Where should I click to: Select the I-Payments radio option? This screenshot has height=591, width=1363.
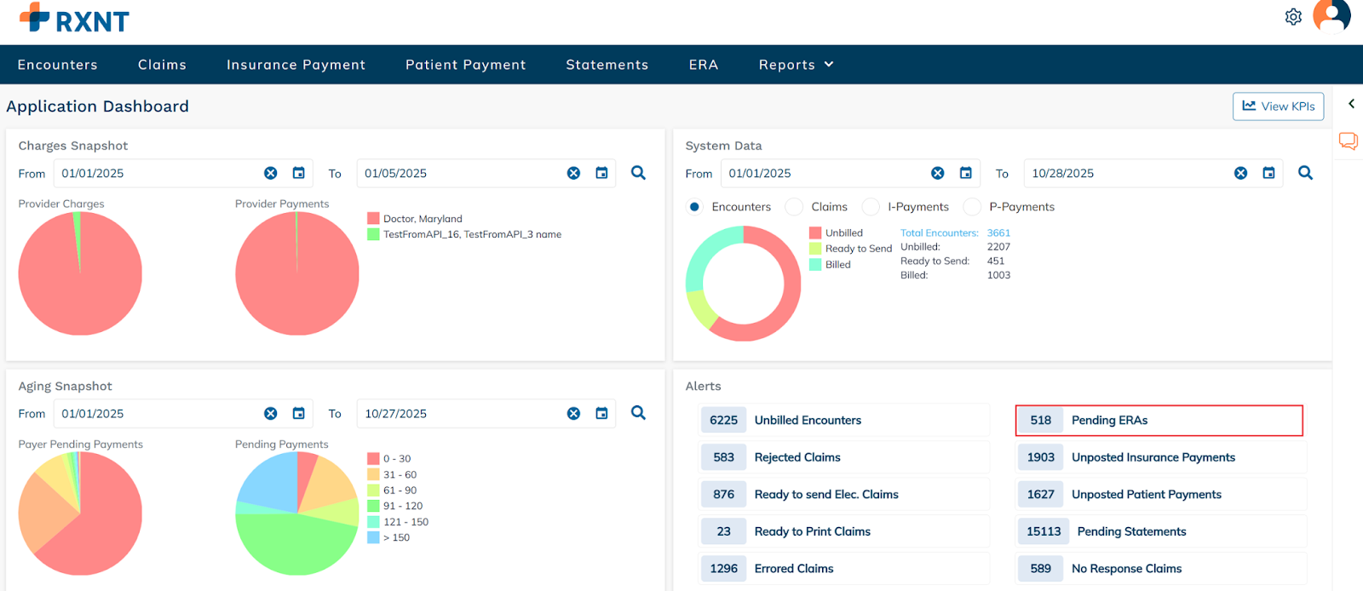(x=871, y=207)
